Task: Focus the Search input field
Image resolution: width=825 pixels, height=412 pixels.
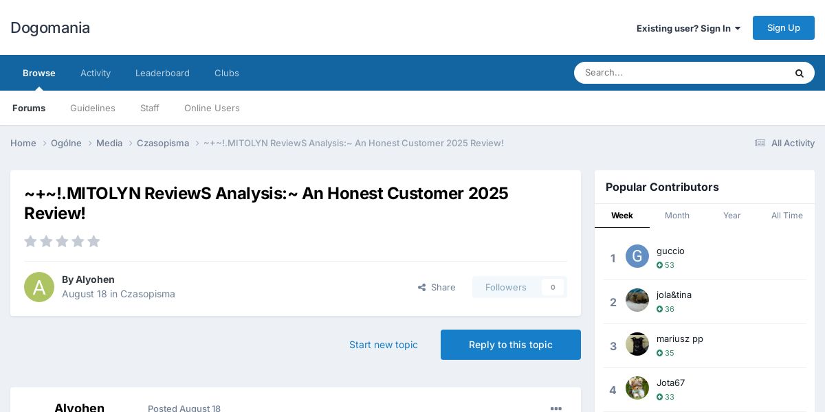Action: pyautogui.click(x=681, y=73)
